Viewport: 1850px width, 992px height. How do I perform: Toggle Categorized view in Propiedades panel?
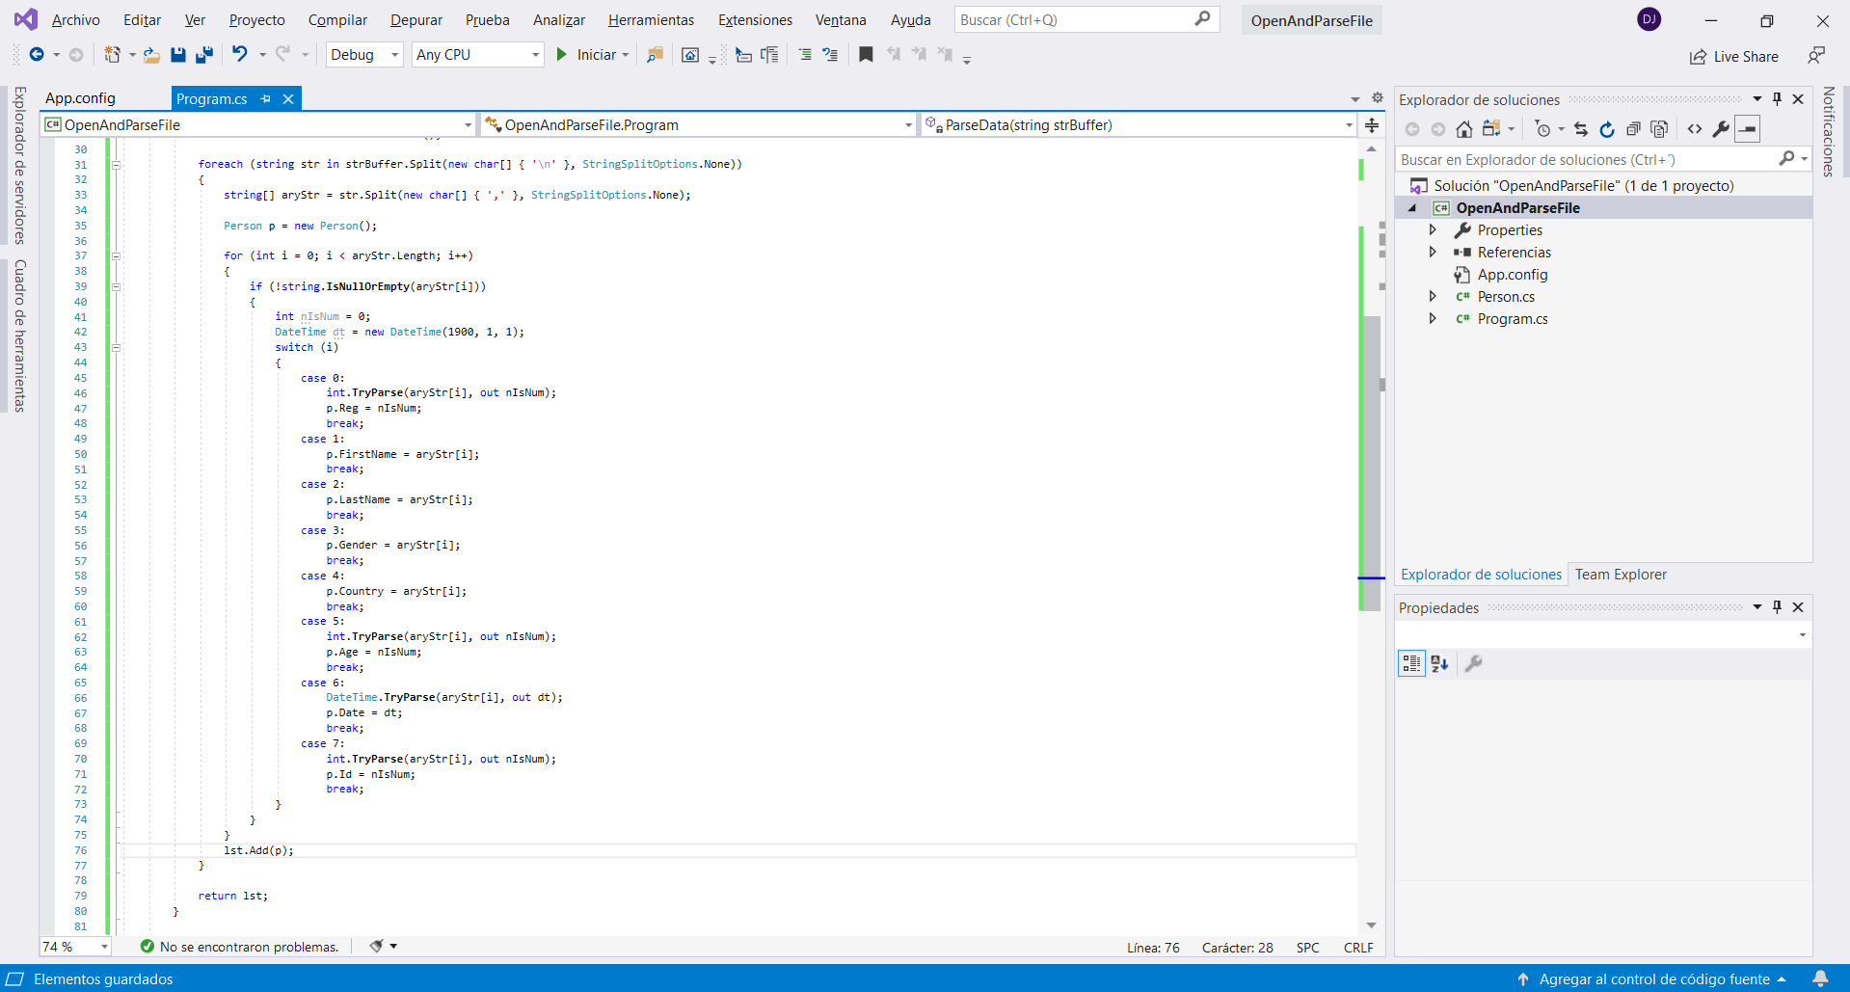(1411, 663)
